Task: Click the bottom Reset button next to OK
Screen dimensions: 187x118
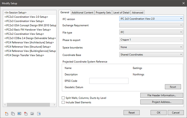Action: click(x=132, y=113)
